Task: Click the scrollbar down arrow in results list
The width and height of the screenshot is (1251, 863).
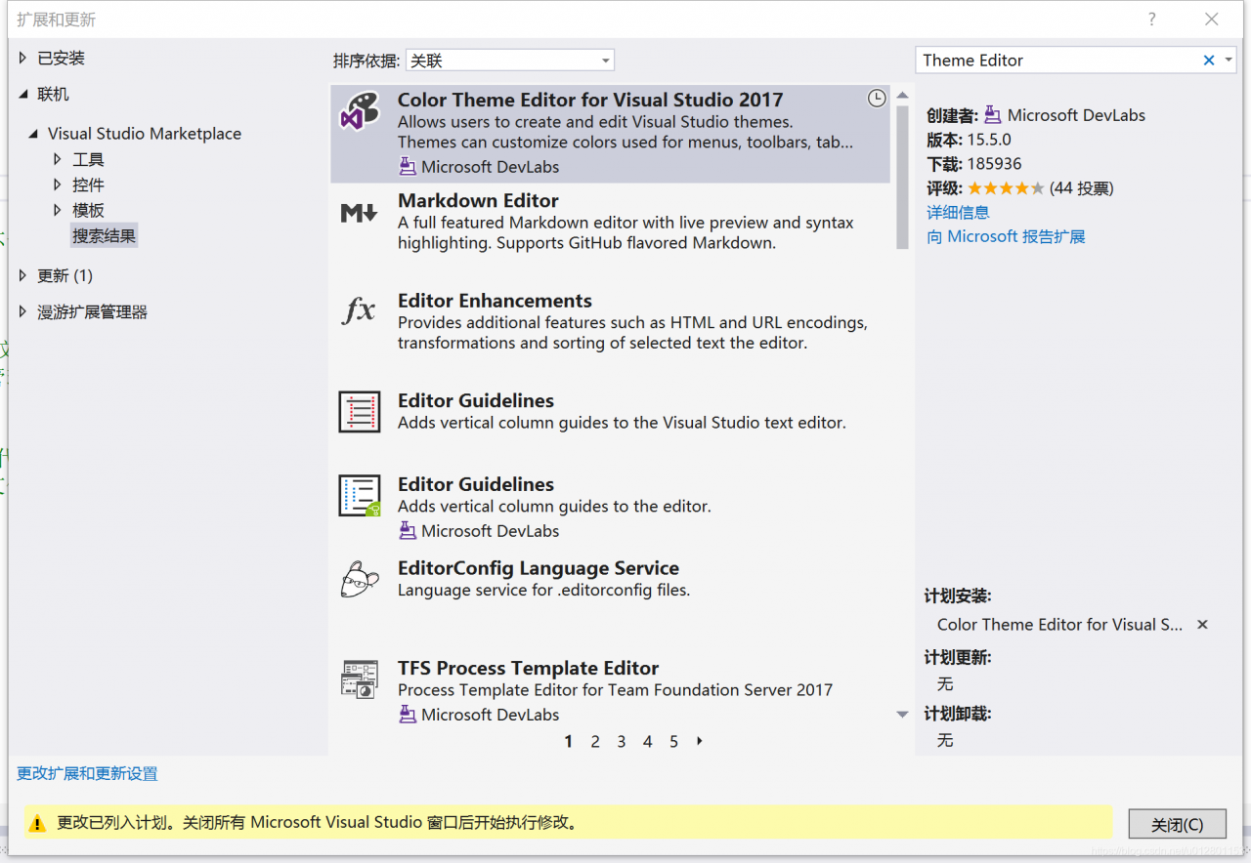Action: tap(902, 715)
